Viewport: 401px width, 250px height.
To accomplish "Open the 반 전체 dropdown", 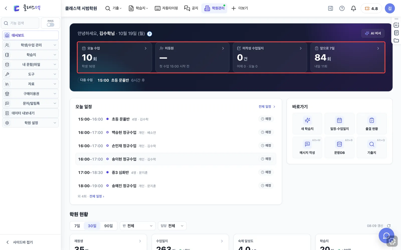I will [138, 226].
